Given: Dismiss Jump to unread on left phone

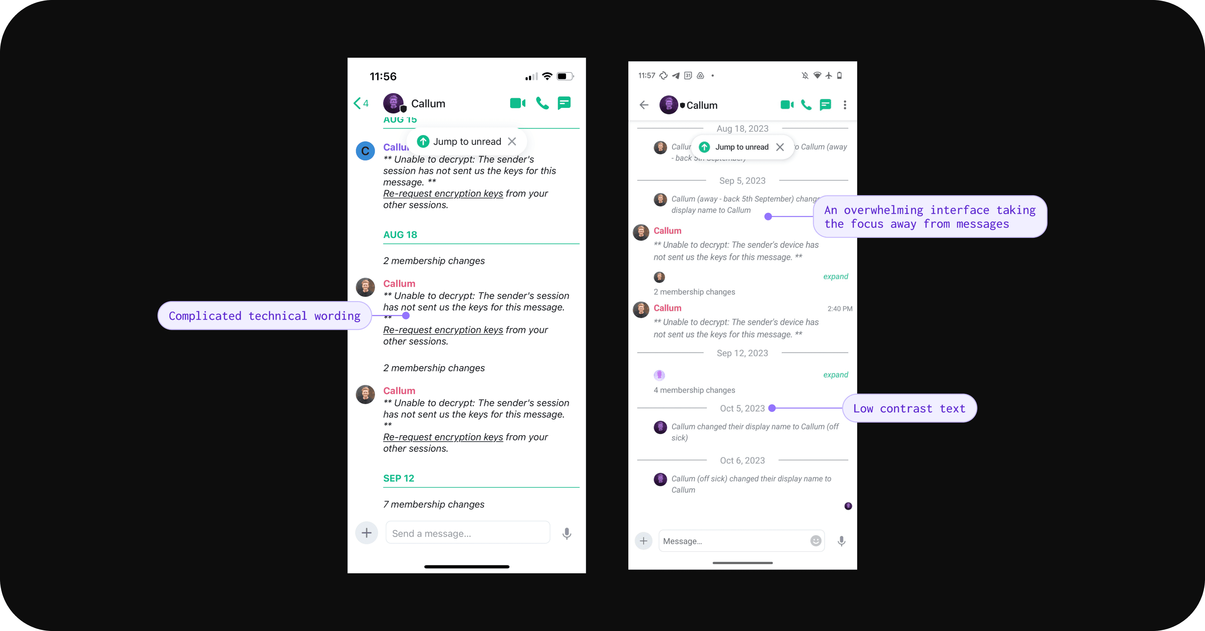Looking at the screenshot, I should click(512, 142).
